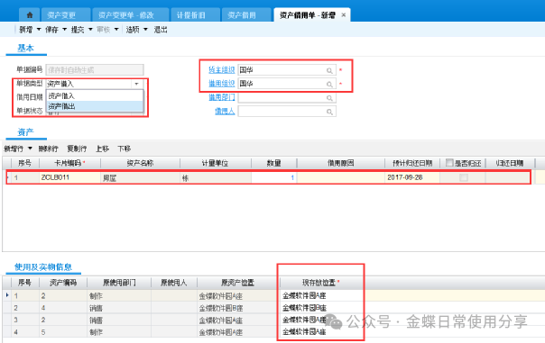Click the 删除行 button

pos(49,149)
